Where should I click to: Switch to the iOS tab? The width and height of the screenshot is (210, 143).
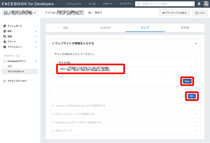tap(65, 28)
